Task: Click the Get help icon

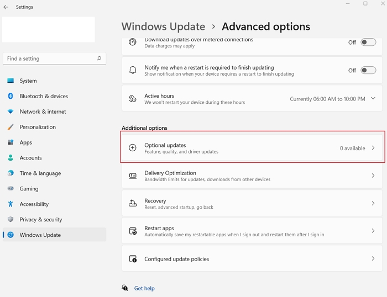Action: pos(125,288)
